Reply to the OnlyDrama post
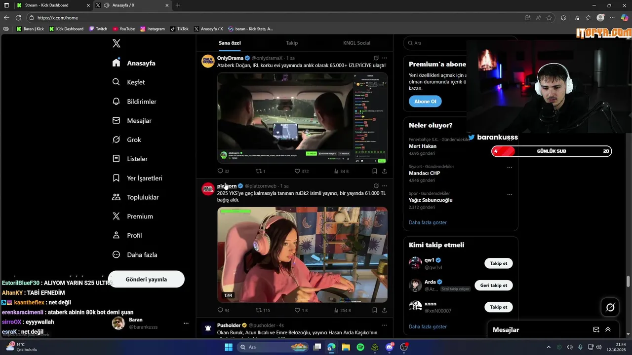The height and width of the screenshot is (355, 632). [x=223, y=171]
